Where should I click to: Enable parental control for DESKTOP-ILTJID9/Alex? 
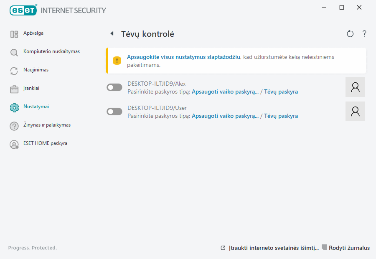(114, 87)
